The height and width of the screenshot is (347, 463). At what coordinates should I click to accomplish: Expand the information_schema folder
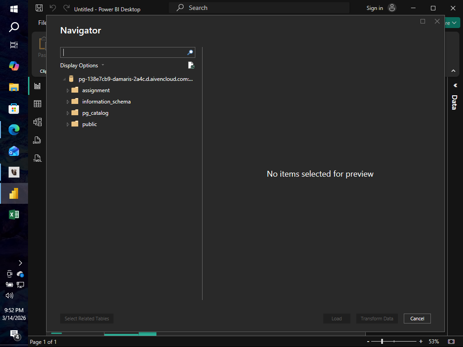point(68,102)
